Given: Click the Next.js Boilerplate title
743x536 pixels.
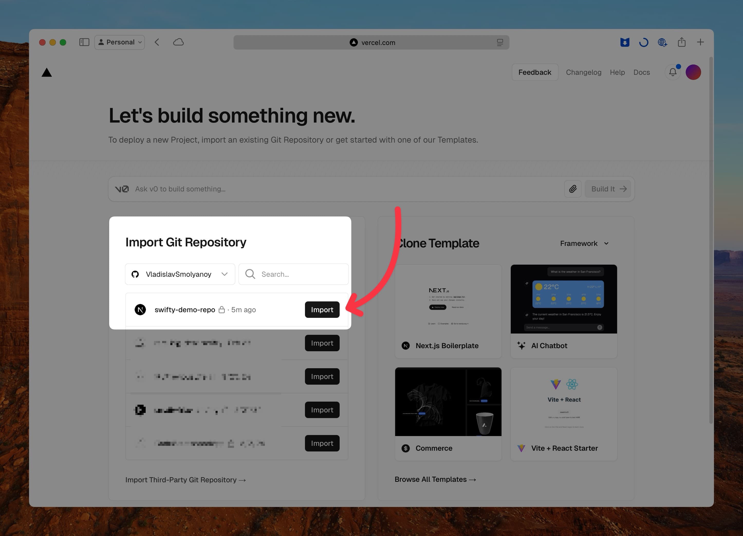Looking at the screenshot, I should point(447,346).
